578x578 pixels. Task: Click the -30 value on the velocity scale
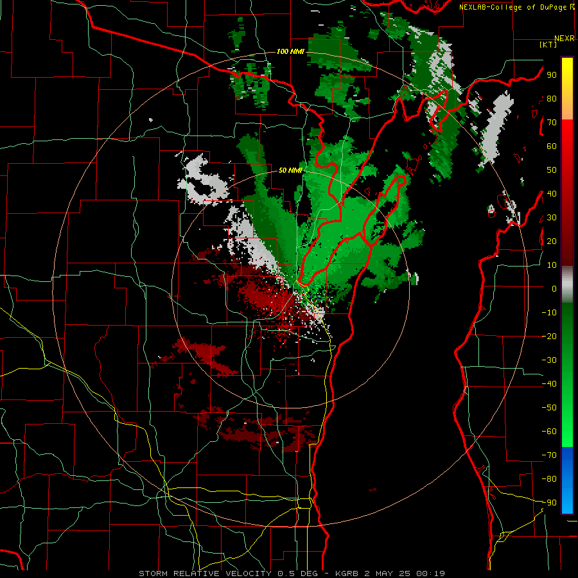point(549,360)
